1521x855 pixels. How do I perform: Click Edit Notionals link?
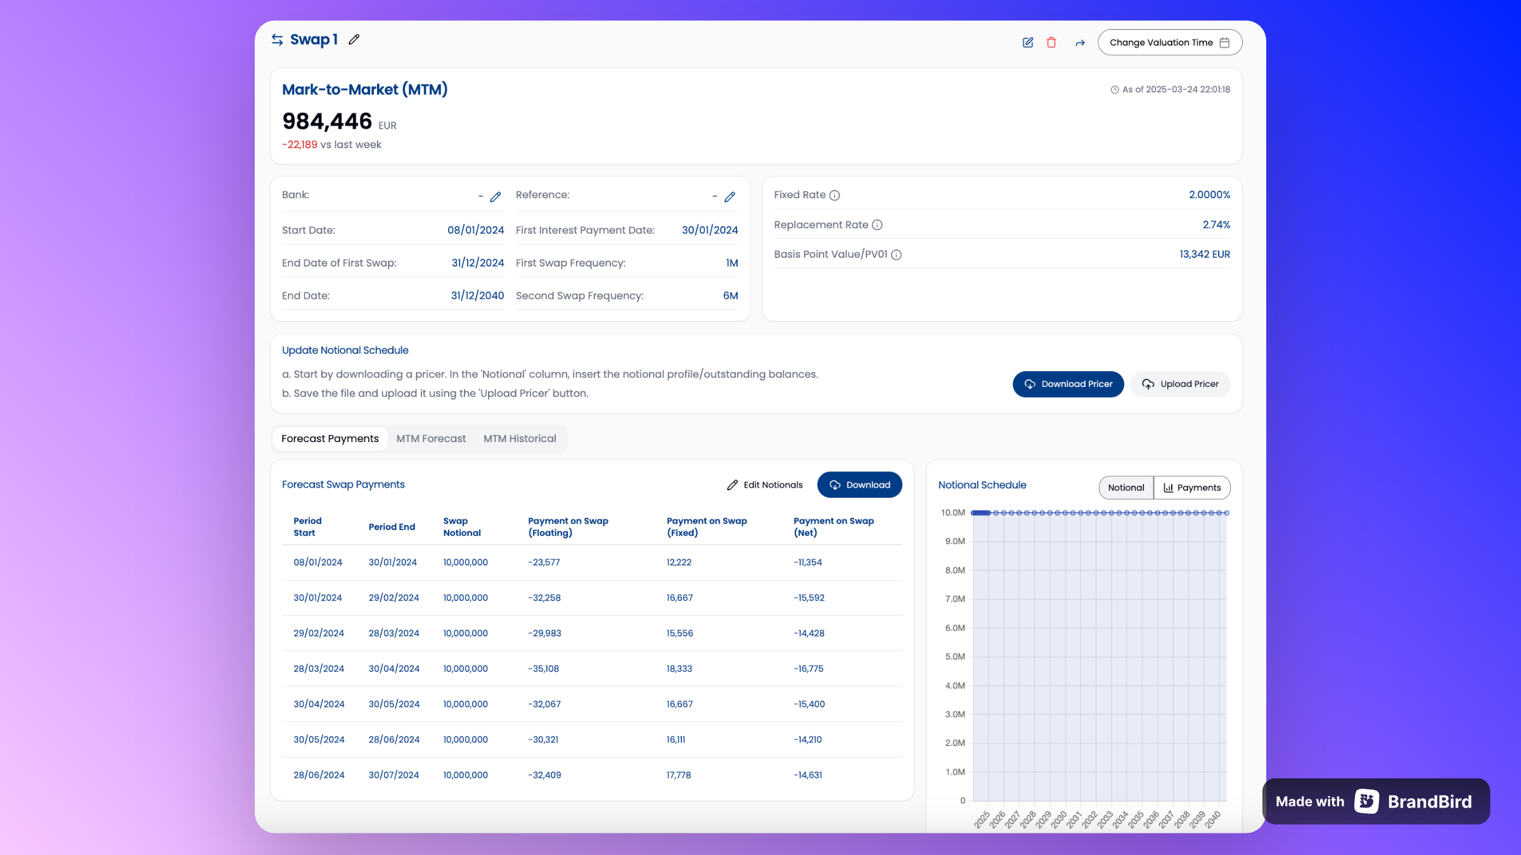pos(764,484)
